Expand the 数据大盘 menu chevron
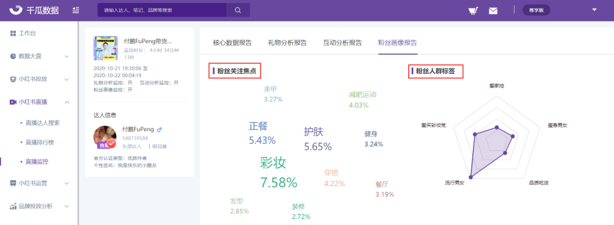614x225 pixels. click(67, 57)
